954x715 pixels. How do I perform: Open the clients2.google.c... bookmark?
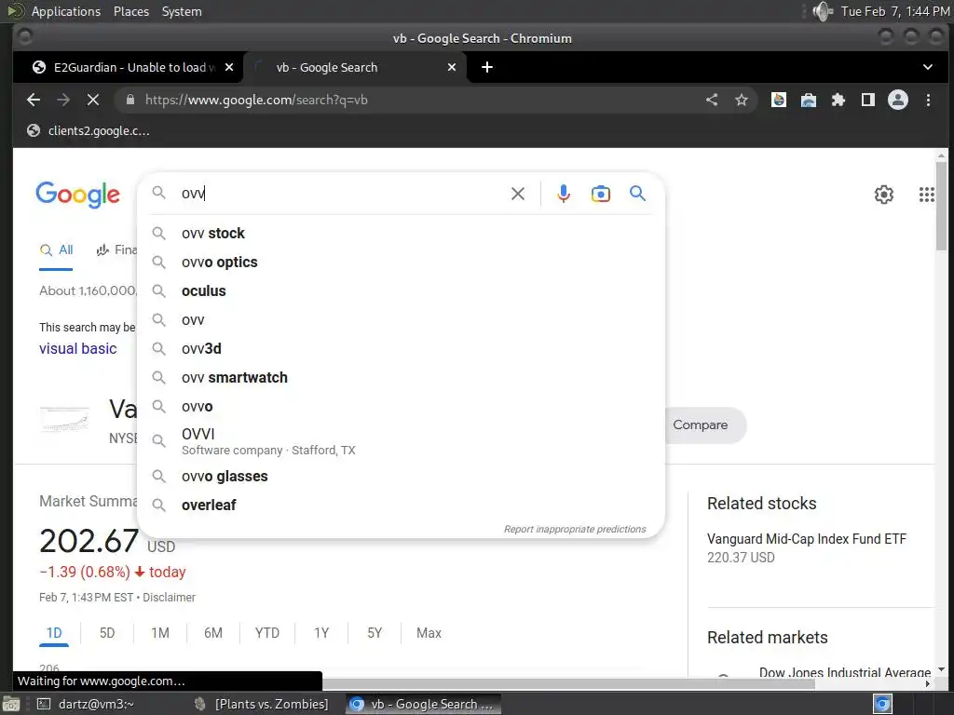[89, 130]
